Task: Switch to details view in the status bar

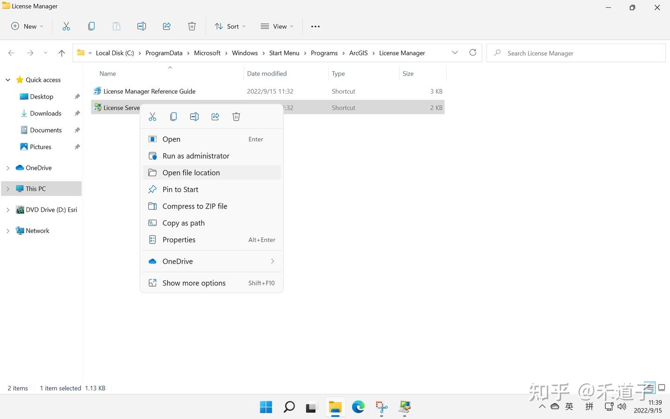Action: click(x=650, y=387)
